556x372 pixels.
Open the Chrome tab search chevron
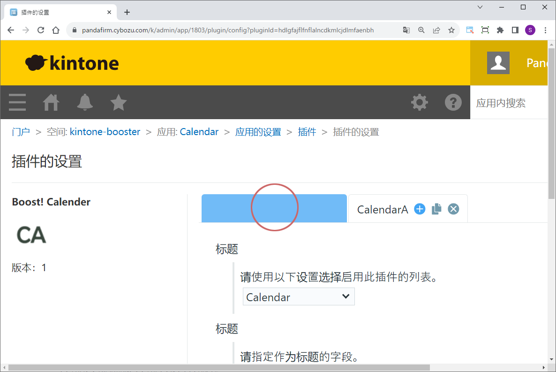(x=480, y=7)
